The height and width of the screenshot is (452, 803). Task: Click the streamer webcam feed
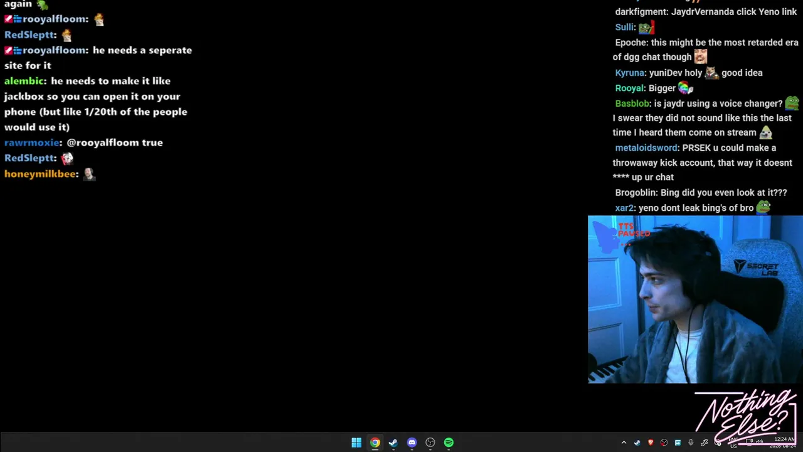coord(695,299)
